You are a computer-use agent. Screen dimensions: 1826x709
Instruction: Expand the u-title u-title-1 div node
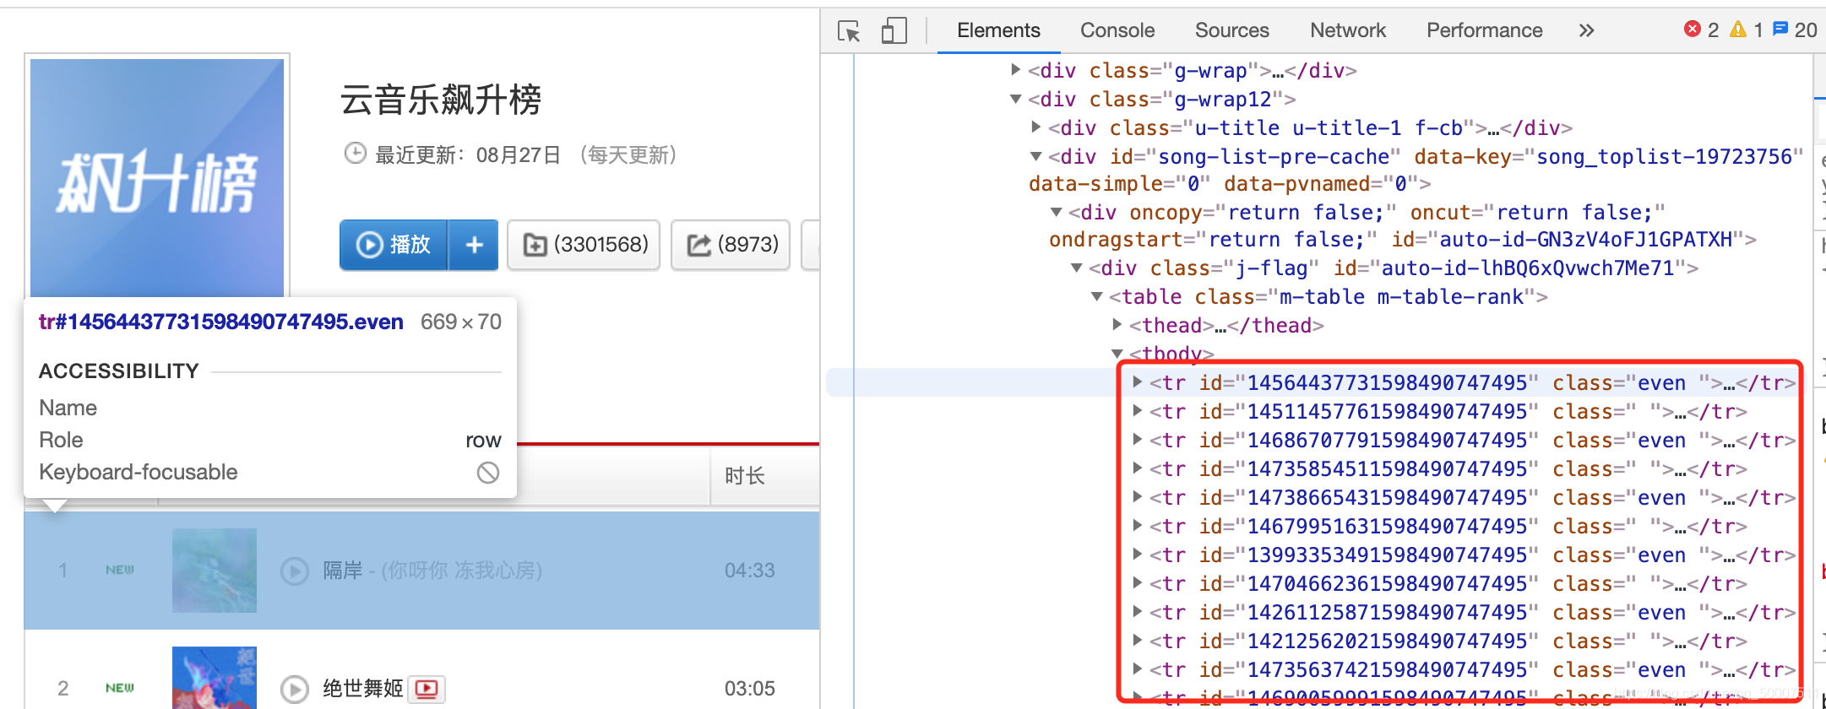pos(1036,127)
